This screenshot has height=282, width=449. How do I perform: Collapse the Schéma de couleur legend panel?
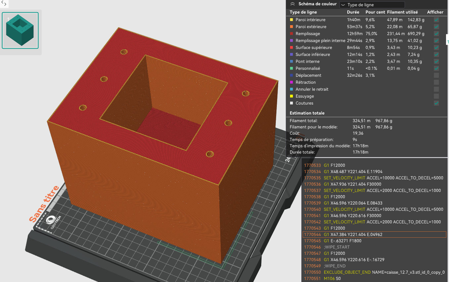click(292, 4)
